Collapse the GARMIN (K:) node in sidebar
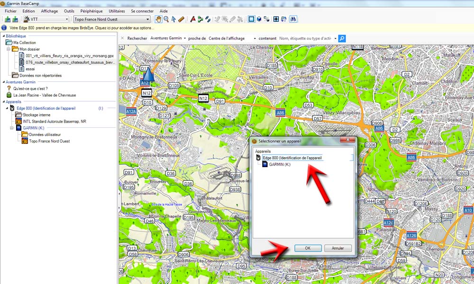 [12, 128]
